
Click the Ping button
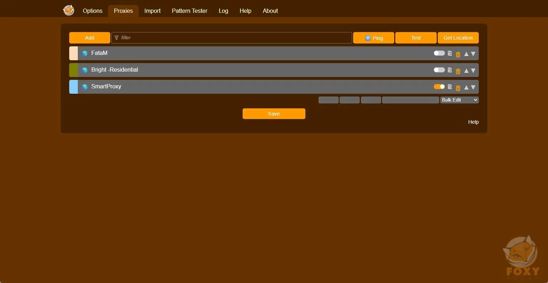(x=374, y=38)
